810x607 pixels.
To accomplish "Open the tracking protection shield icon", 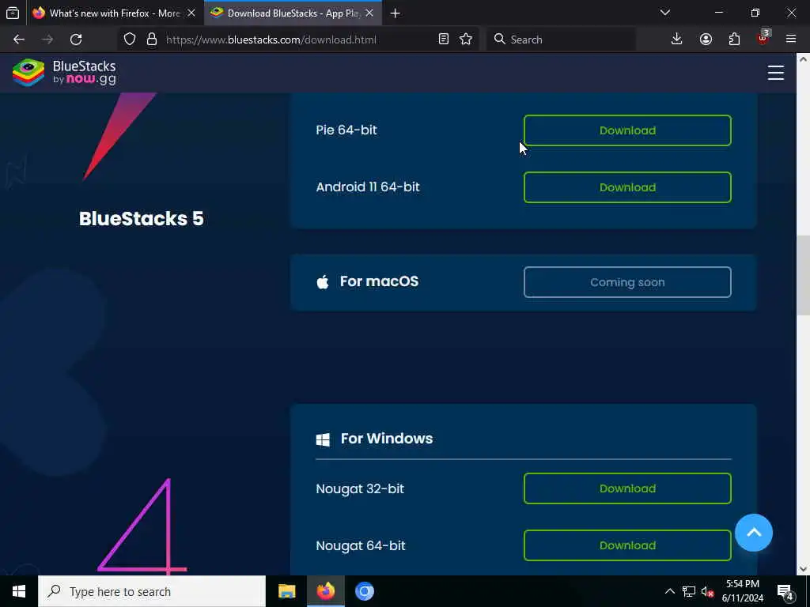I will [130, 40].
